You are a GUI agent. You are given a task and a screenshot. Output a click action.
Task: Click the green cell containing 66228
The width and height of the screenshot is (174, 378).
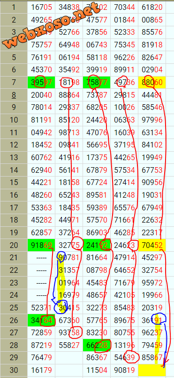tap(97, 346)
